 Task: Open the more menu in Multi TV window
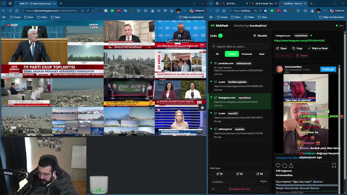tap(185, 11)
